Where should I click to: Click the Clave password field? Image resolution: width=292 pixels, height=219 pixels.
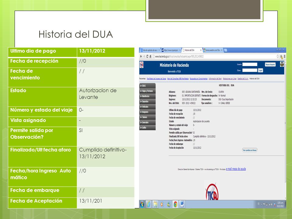[x=250, y=70]
